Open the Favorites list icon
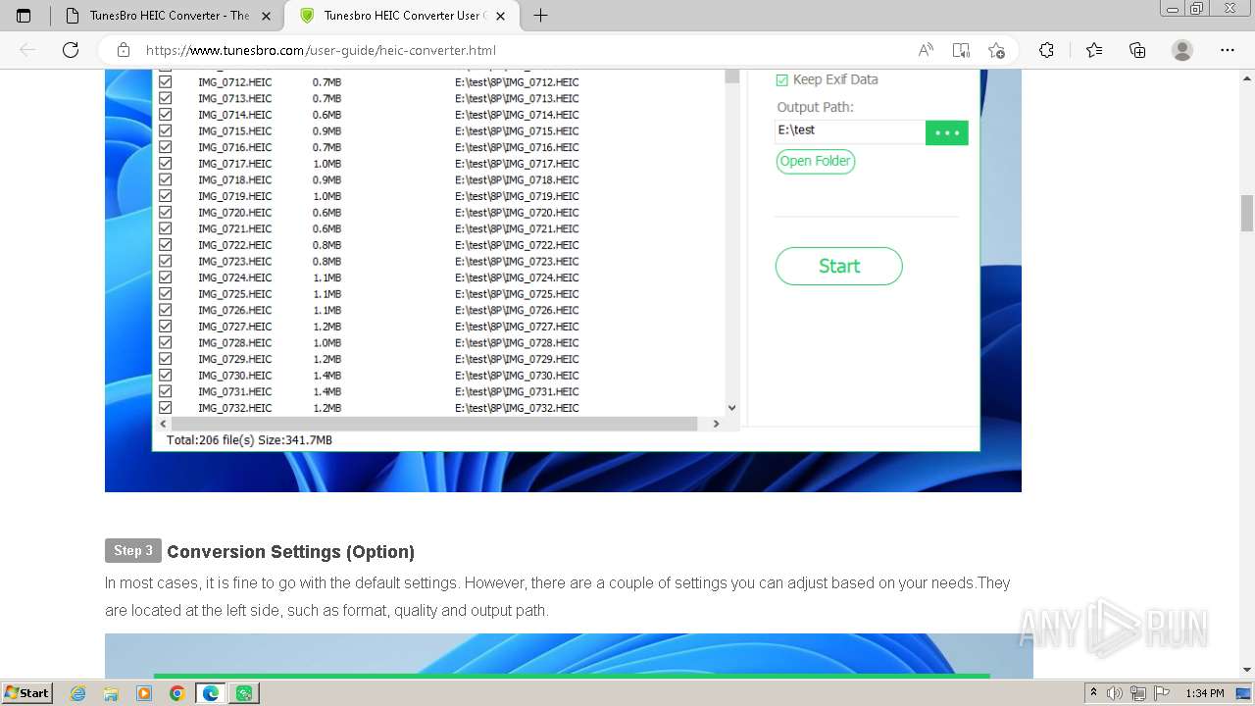This screenshot has width=1255, height=706. tap(1094, 50)
